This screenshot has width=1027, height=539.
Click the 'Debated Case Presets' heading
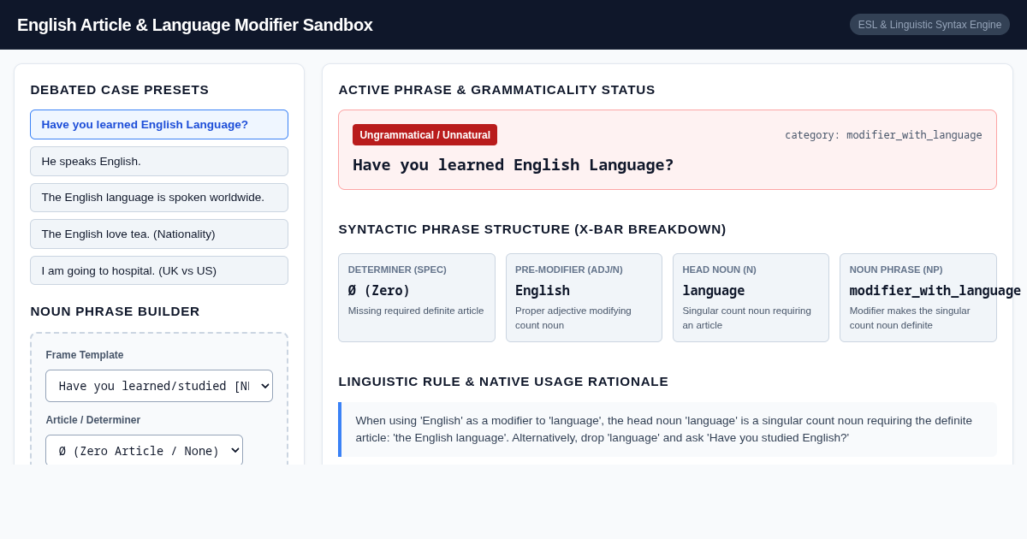point(120,90)
